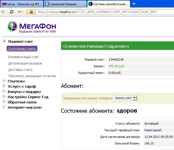The height and width of the screenshot is (150, 174).
Task: Click the credit limit value 0.00 руб.
Action: point(115,73)
